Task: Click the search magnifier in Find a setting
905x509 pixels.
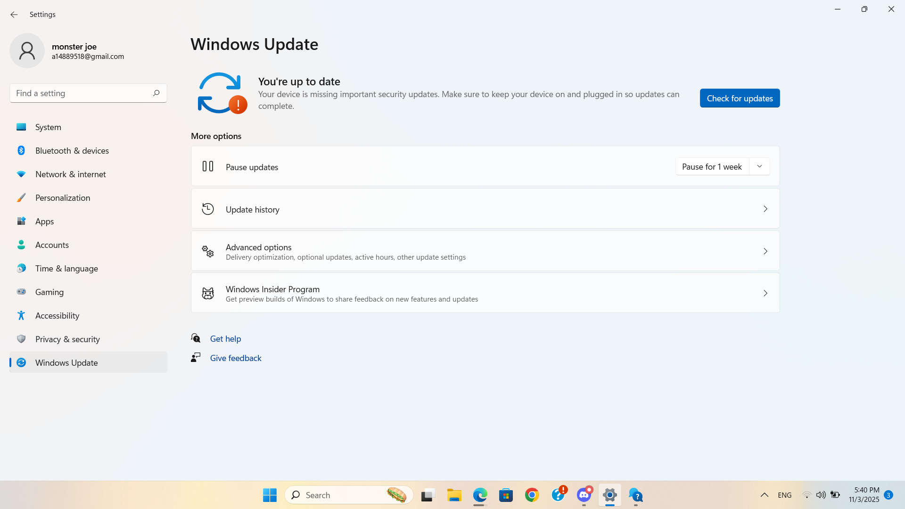Action: [x=156, y=93]
